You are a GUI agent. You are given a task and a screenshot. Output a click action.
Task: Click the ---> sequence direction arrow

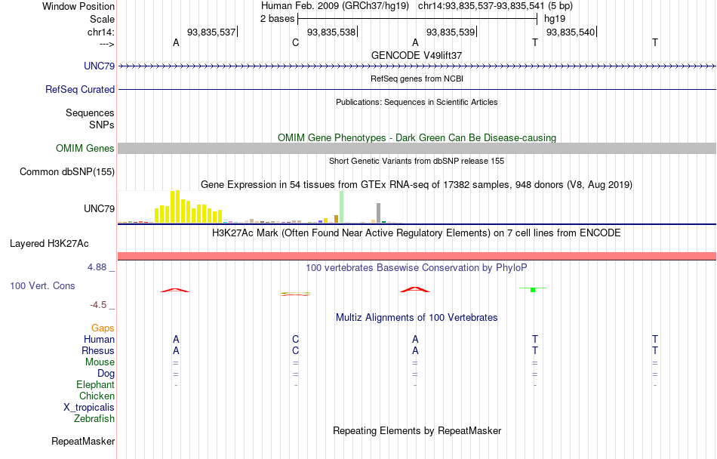pos(106,44)
